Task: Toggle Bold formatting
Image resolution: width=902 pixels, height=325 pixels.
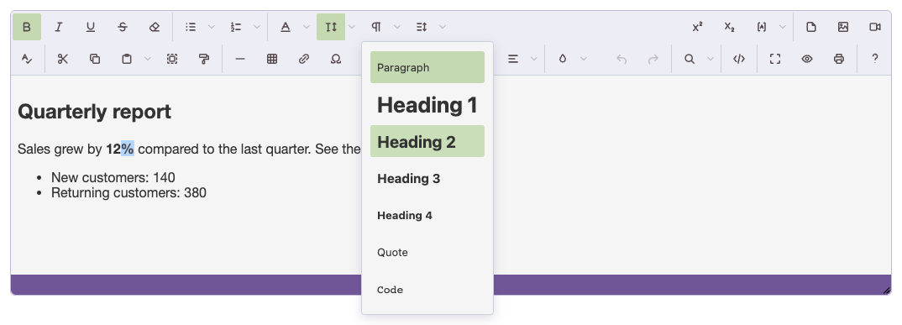Action: click(x=27, y=27)
